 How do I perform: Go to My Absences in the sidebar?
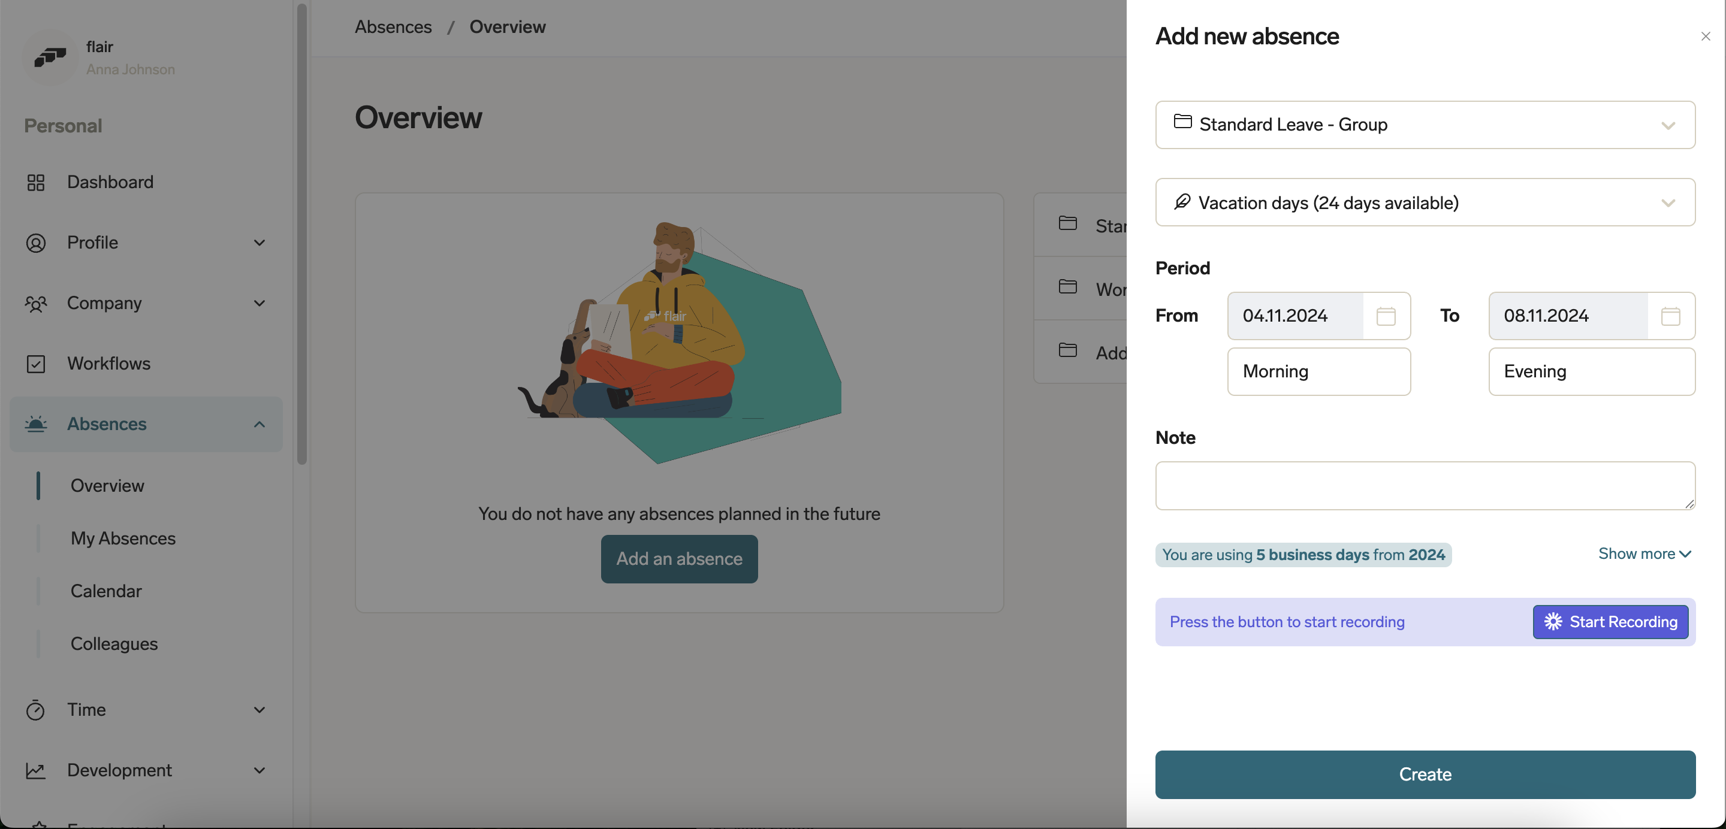tap(123, 538)
